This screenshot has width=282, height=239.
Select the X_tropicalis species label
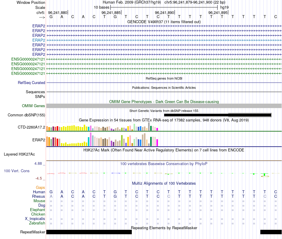(x=35, y=219)
